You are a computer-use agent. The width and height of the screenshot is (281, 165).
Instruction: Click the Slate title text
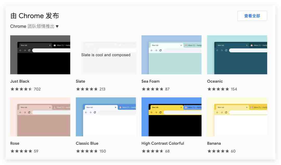(80, 81)
